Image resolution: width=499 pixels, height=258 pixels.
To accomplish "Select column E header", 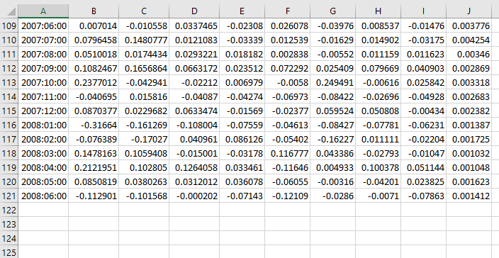I will click(242, 11).
